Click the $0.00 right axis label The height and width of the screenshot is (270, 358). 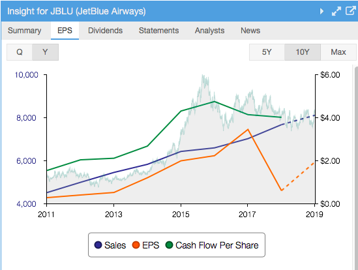[x=330, y=203]
